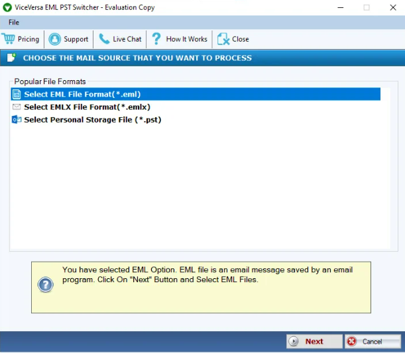
Task: Choose Select Personal Storage File (*.pst) text
Action: coord(92,120)
